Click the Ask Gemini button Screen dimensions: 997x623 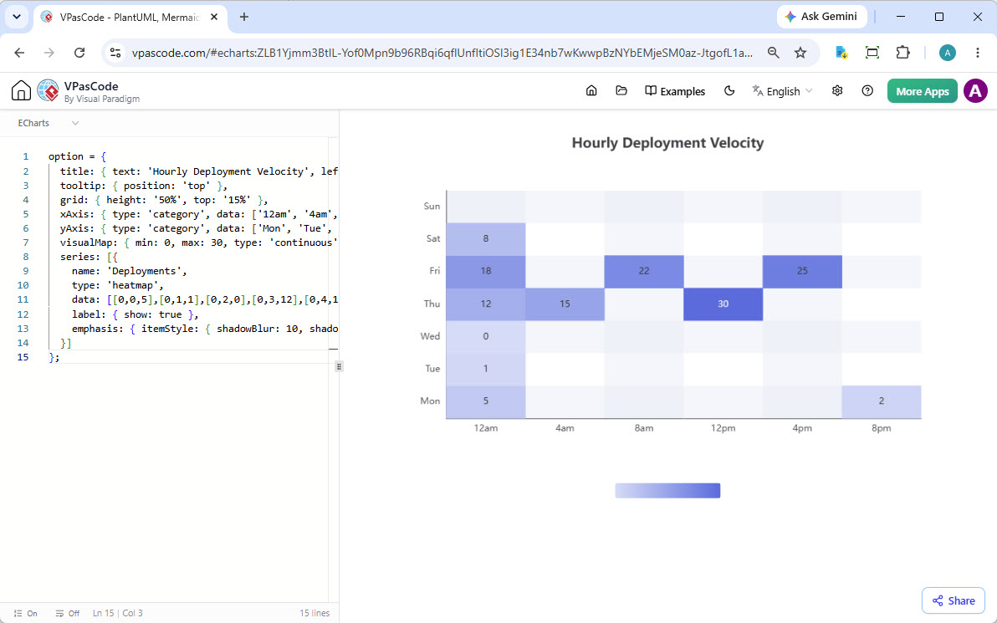coord(821,17)
